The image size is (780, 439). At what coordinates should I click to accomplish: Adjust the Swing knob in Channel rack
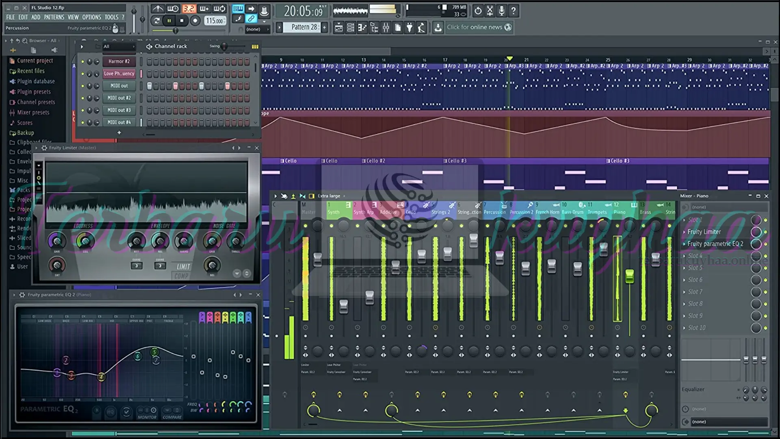pyautogui.click(x=224, y=47)
